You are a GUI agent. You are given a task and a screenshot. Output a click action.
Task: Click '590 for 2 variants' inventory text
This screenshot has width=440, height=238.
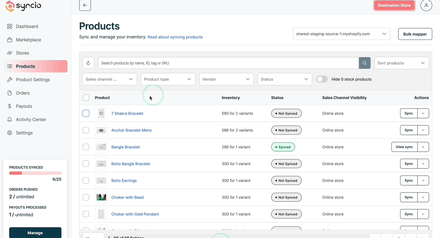[x=237, y=113]
